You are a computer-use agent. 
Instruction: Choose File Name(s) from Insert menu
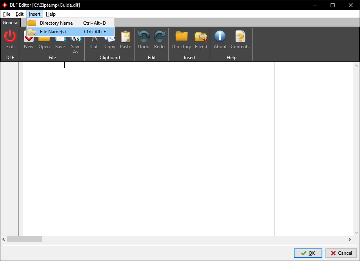tap(71, 32)
